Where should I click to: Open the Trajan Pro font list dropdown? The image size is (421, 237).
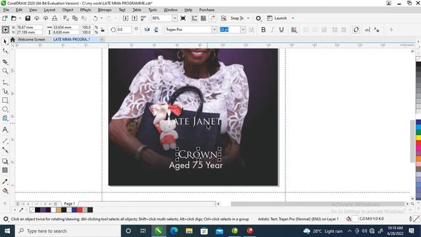[214, 30]
